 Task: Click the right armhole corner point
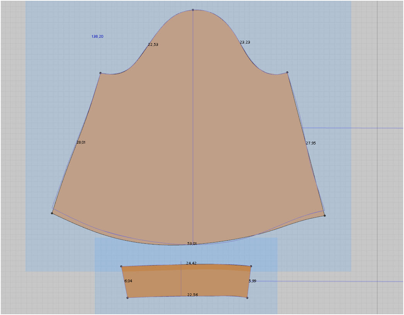(287, 72)
